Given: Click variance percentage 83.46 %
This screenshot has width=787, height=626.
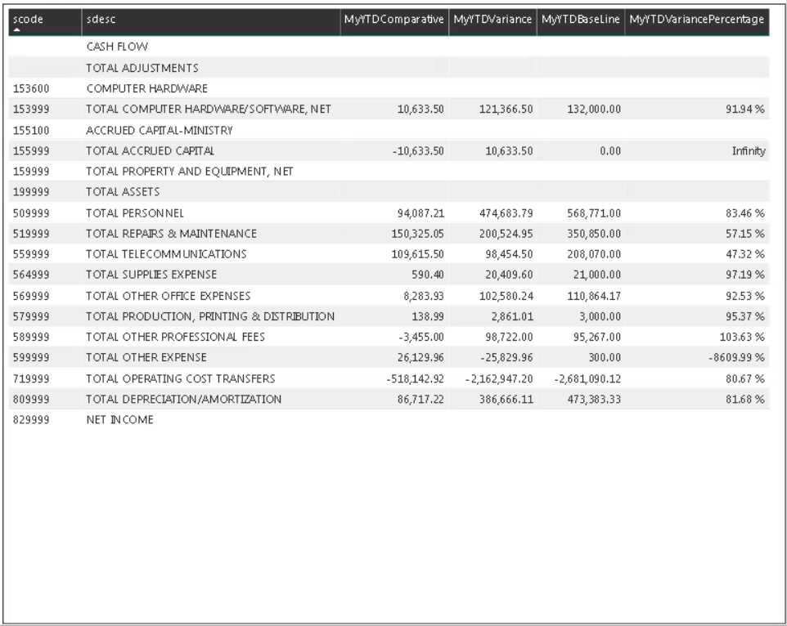Looking at the screenshot, I should click(744, 213).
